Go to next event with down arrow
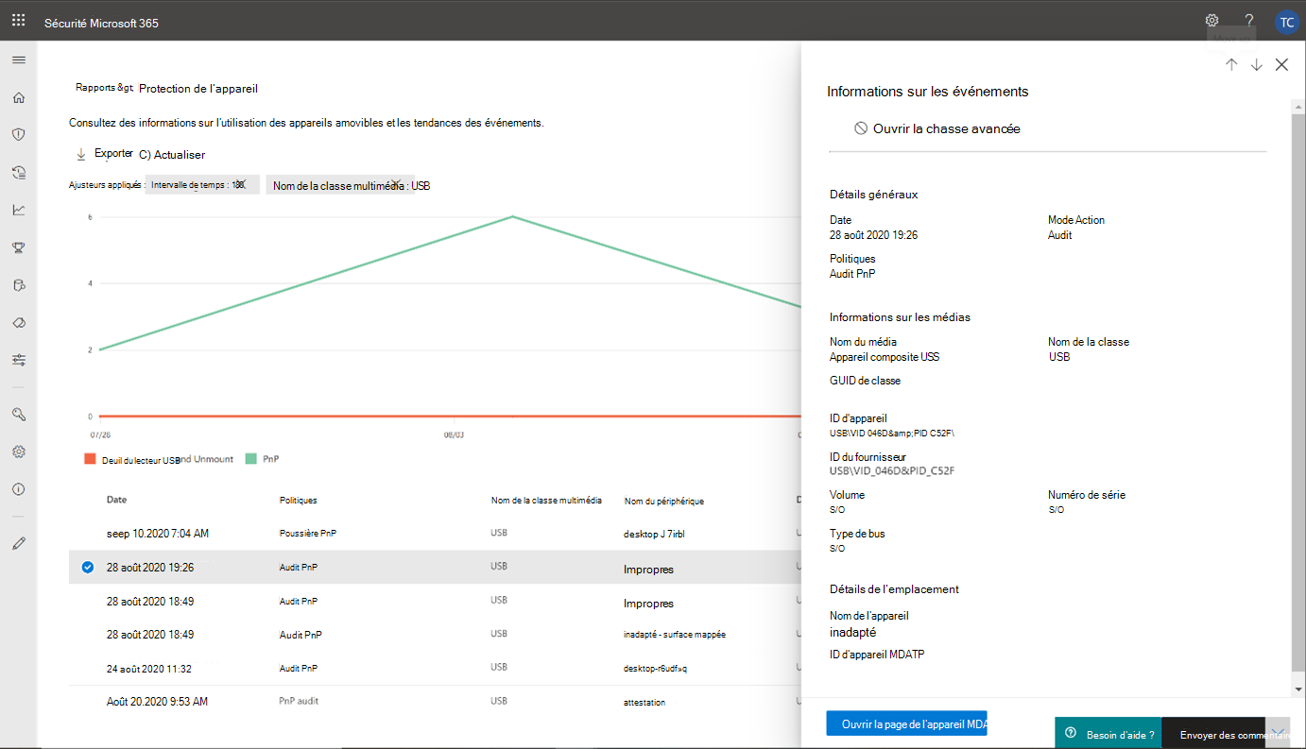This screenshot has width=1306, height=749. (1256, 64)
